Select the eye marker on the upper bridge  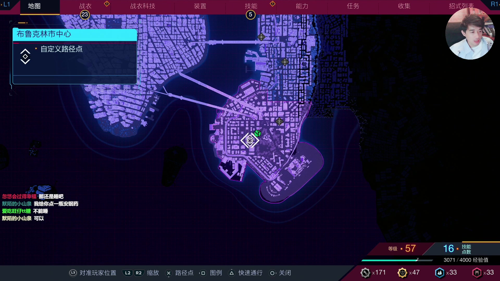point(261,37)
